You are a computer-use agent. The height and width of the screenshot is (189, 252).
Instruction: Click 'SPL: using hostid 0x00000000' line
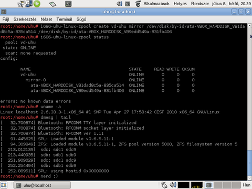pos(73,171)
